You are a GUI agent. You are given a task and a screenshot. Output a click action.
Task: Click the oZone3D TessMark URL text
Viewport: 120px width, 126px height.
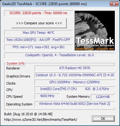coord(41,120)
